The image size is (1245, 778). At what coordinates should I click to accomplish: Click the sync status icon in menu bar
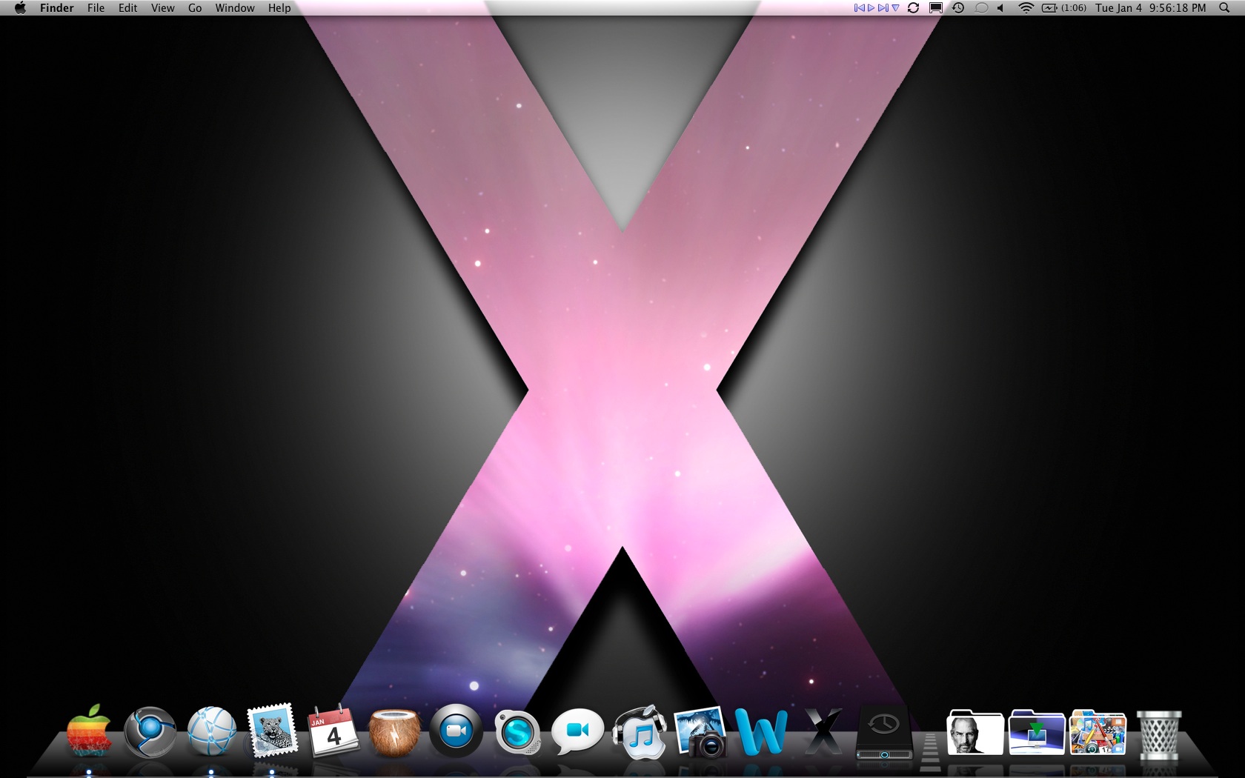(914, 8)
